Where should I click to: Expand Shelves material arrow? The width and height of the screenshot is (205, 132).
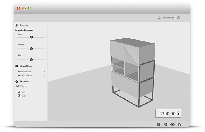[x=45, y=72]
